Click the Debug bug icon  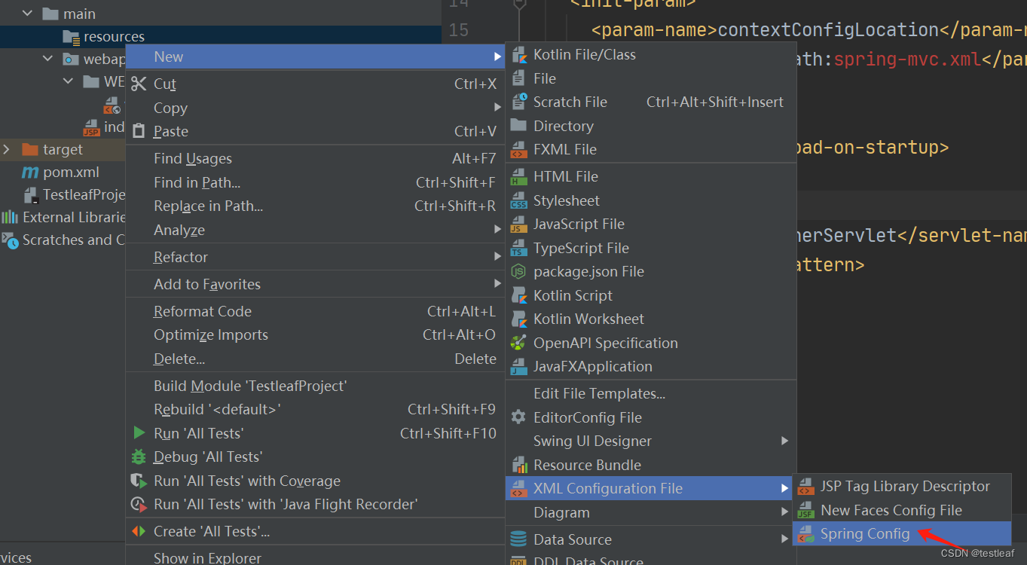(x=139, y=457)
